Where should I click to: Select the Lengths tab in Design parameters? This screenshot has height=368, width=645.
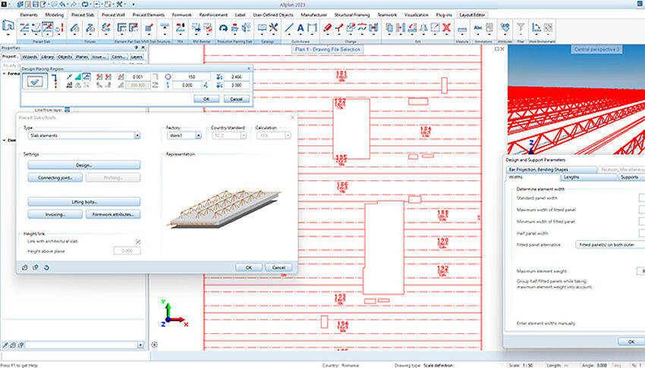pos(571,177)
